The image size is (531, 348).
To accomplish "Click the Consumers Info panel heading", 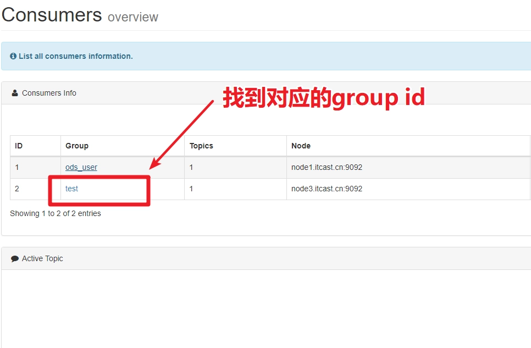I will coord(49,93).
